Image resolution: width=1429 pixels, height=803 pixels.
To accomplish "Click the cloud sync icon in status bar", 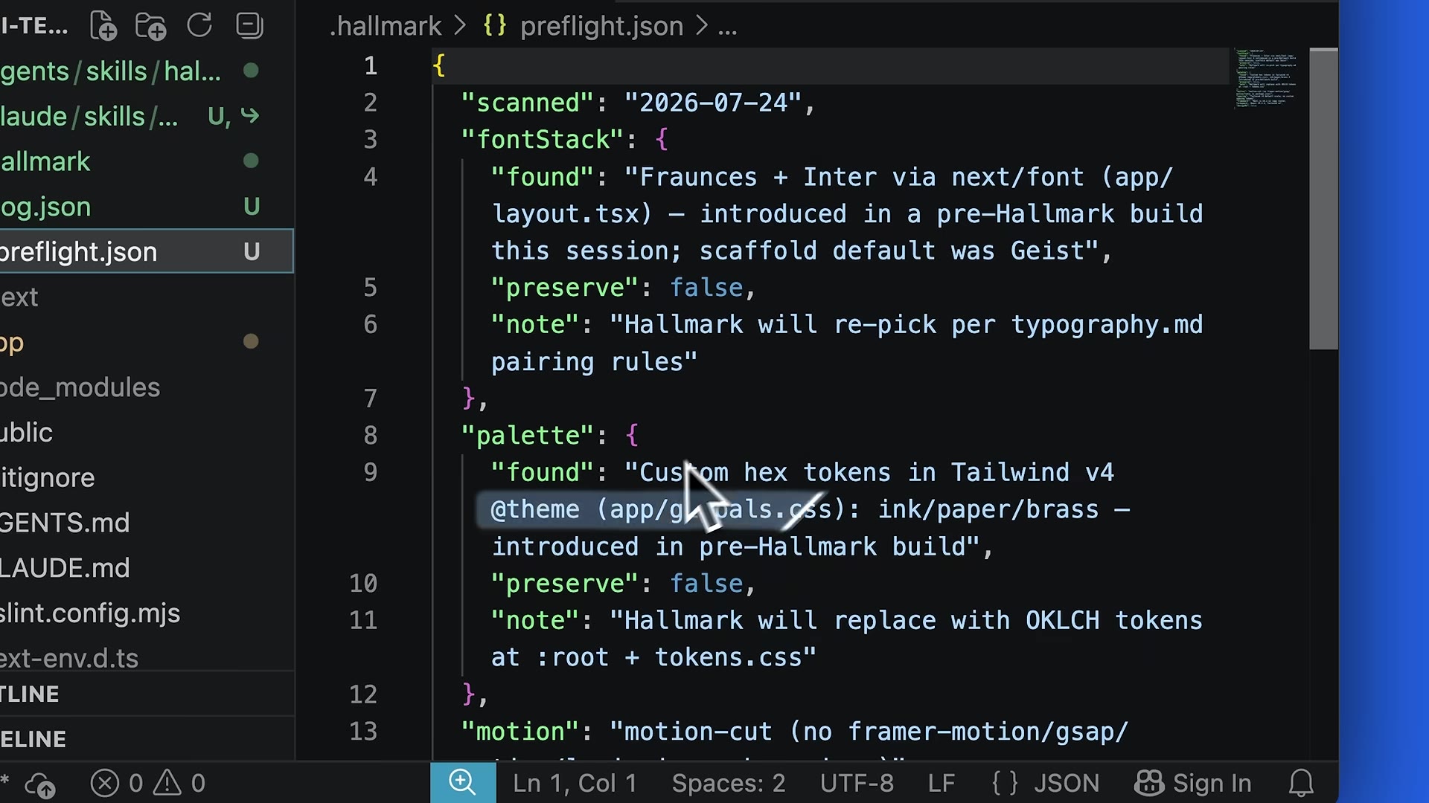I will pos(39,784).
